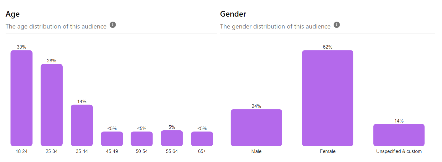
Task: Click the 35-44 age bar
Action: (x=82, y=125)
